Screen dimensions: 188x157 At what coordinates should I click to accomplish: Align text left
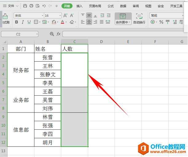pos(83,22)
